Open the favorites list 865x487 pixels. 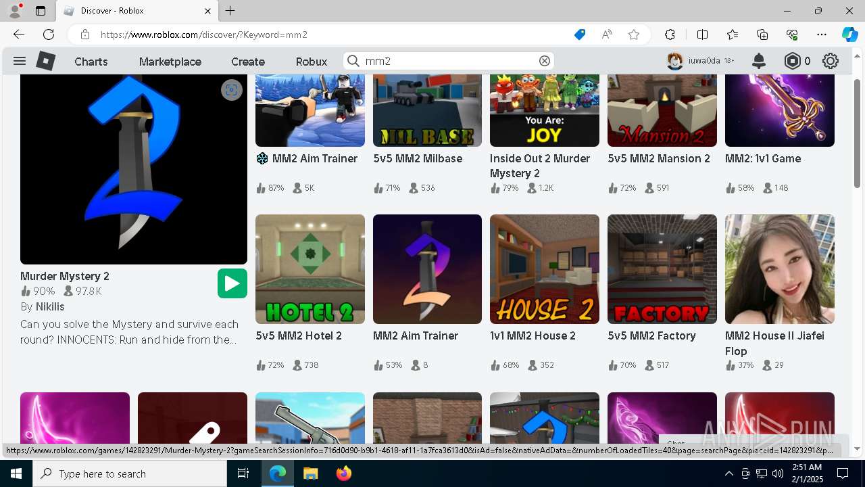click(x=733, y=34)
